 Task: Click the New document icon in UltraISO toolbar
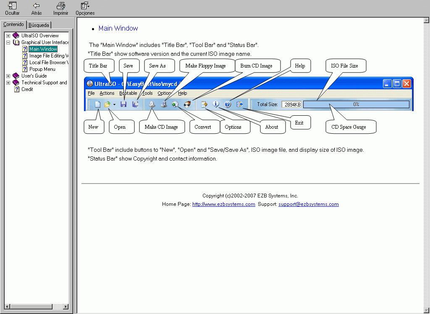point(98,104)
